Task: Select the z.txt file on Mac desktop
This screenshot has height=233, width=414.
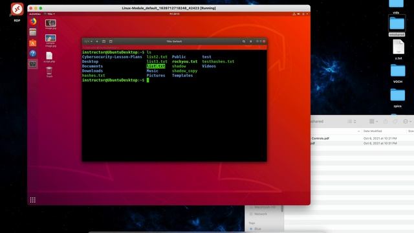Action: coord(398,49)
